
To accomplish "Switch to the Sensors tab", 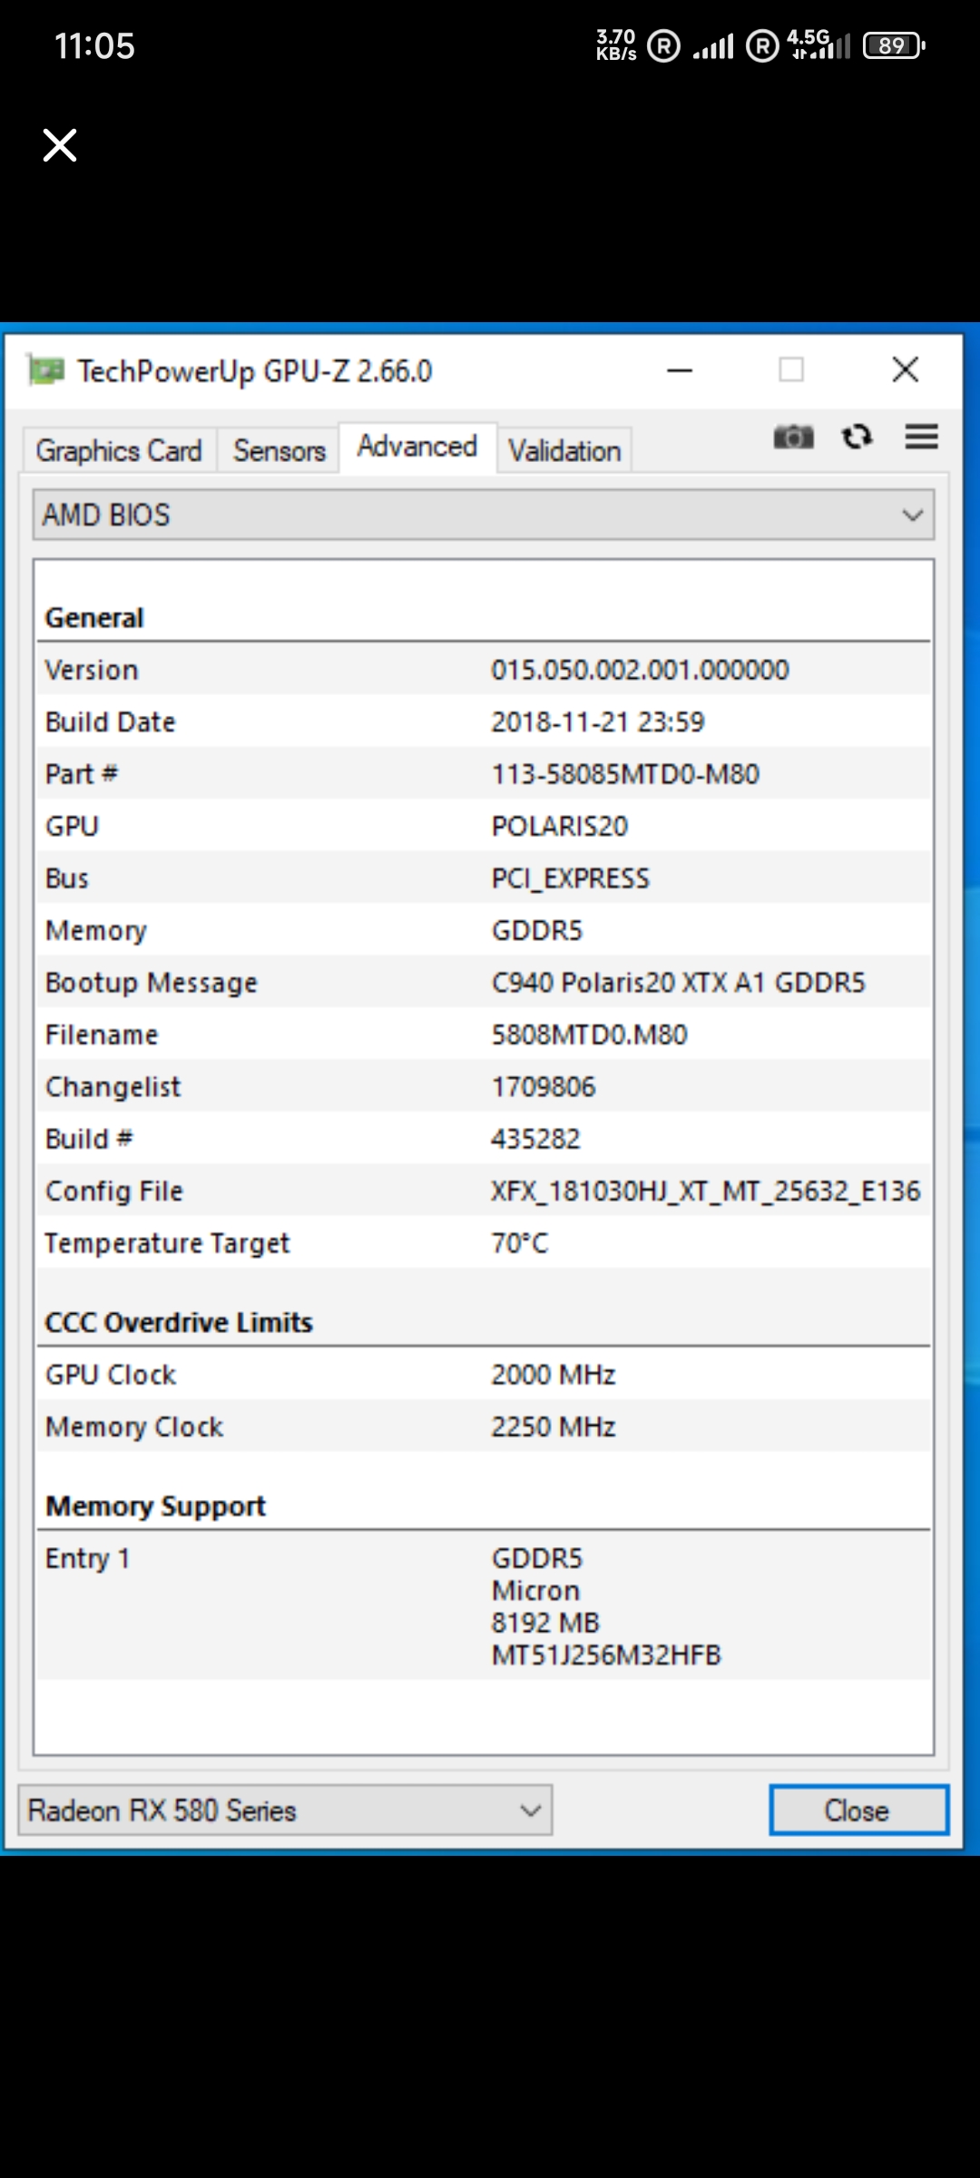I will pyautogui.click(x=279, y=451).
